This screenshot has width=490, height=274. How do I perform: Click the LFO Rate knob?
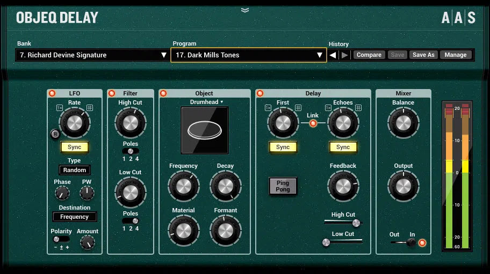point(75,123)
